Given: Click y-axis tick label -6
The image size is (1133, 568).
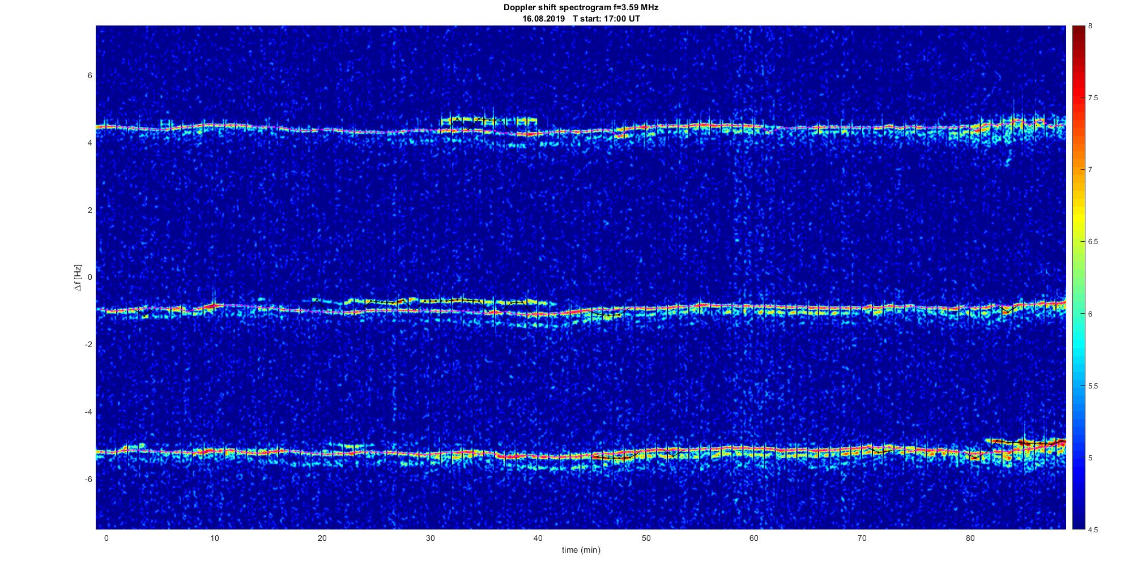Looking at the screenshot, I should (89, 479).
